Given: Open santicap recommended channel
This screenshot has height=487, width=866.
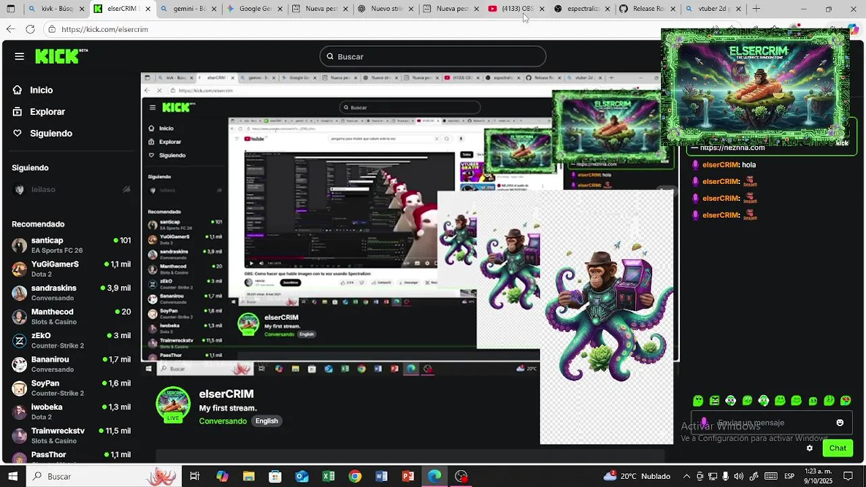Looking at the screenshot, I should tap(71, 245).
